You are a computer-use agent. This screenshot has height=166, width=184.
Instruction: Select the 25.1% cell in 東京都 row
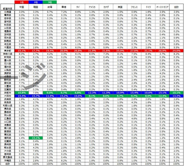22,50
